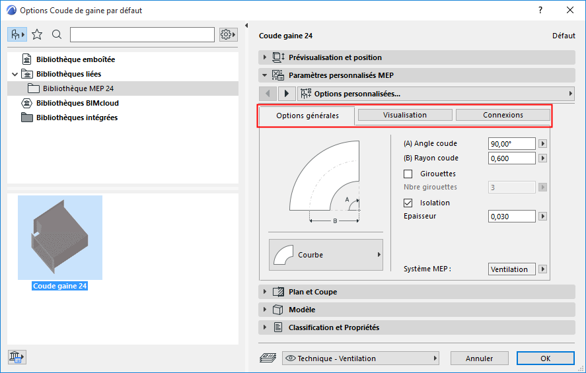Expand the Plan et Coupe panel
Screen dimensions: 586x373
click(x=265, y=292)
